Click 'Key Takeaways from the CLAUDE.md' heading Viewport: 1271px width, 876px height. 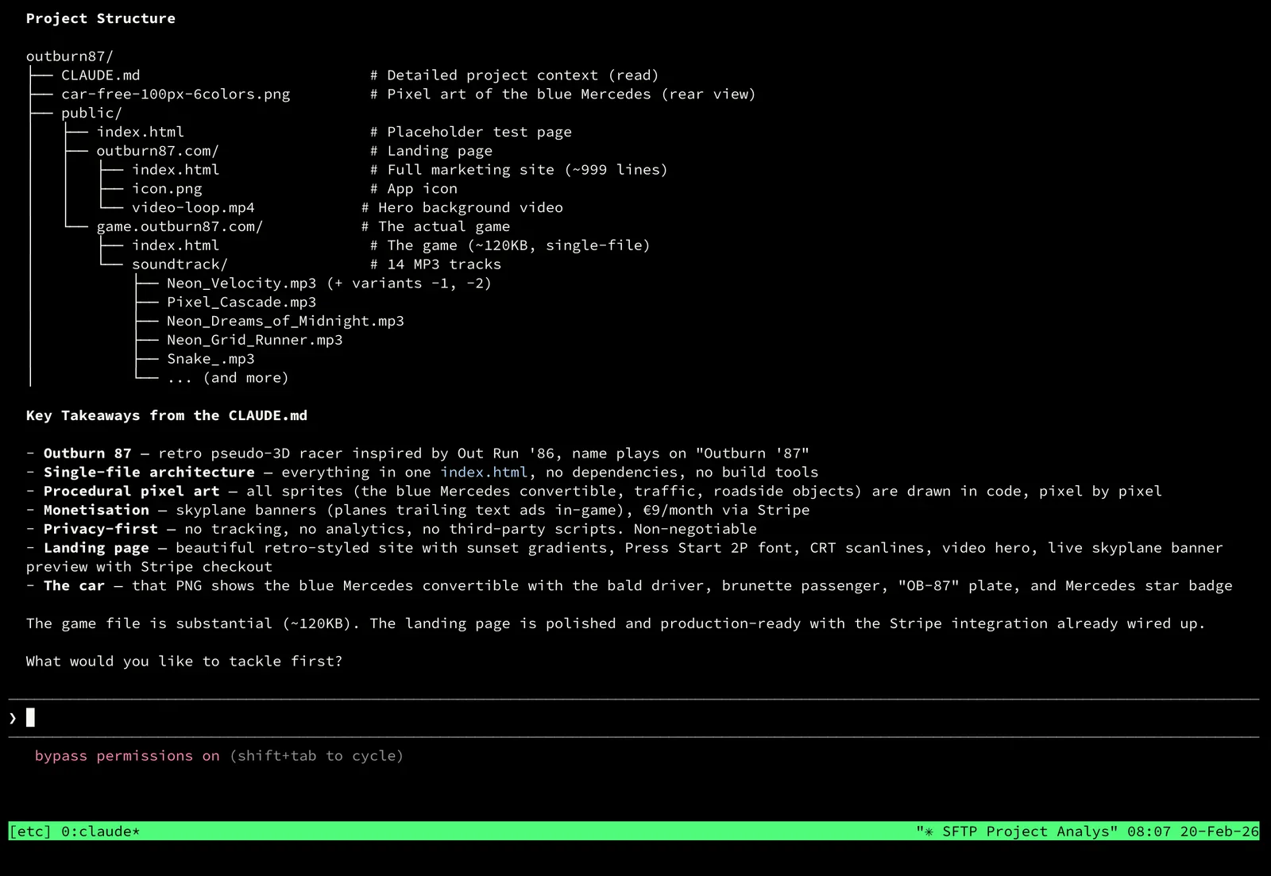pos(167,415)
